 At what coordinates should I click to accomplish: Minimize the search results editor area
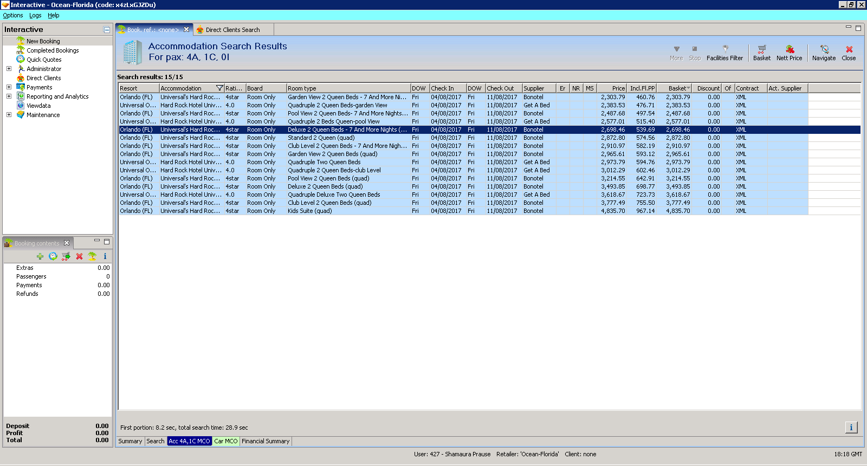click(849, 28)
